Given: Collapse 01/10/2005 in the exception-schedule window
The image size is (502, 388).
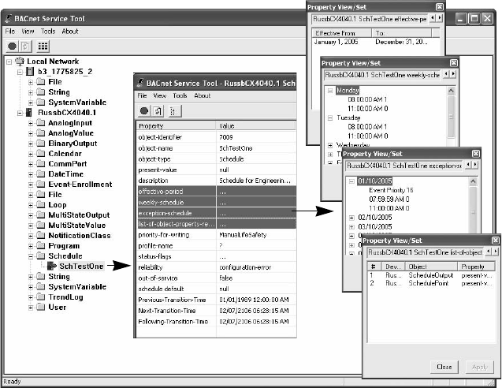Looking at the screenshot, I should pyautogui.click(x=351, y=181).
